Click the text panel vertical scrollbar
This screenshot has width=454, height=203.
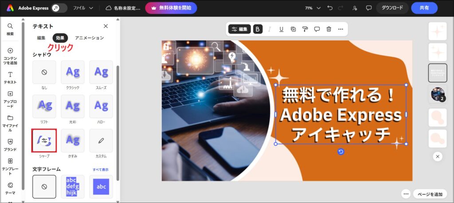coord(117,123)
